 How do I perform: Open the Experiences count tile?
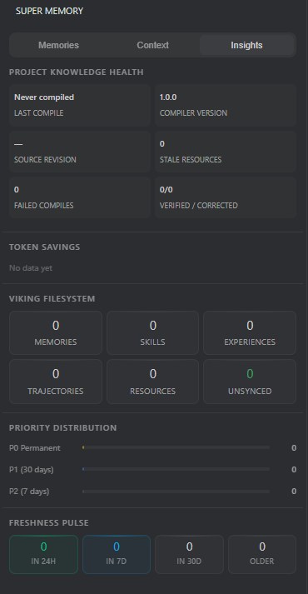tap(250, 332)
